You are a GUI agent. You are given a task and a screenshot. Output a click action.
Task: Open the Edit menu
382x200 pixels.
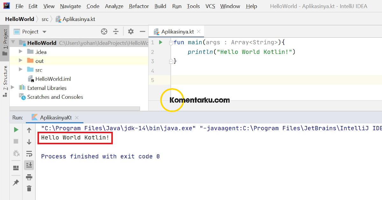tap(33, 6)
